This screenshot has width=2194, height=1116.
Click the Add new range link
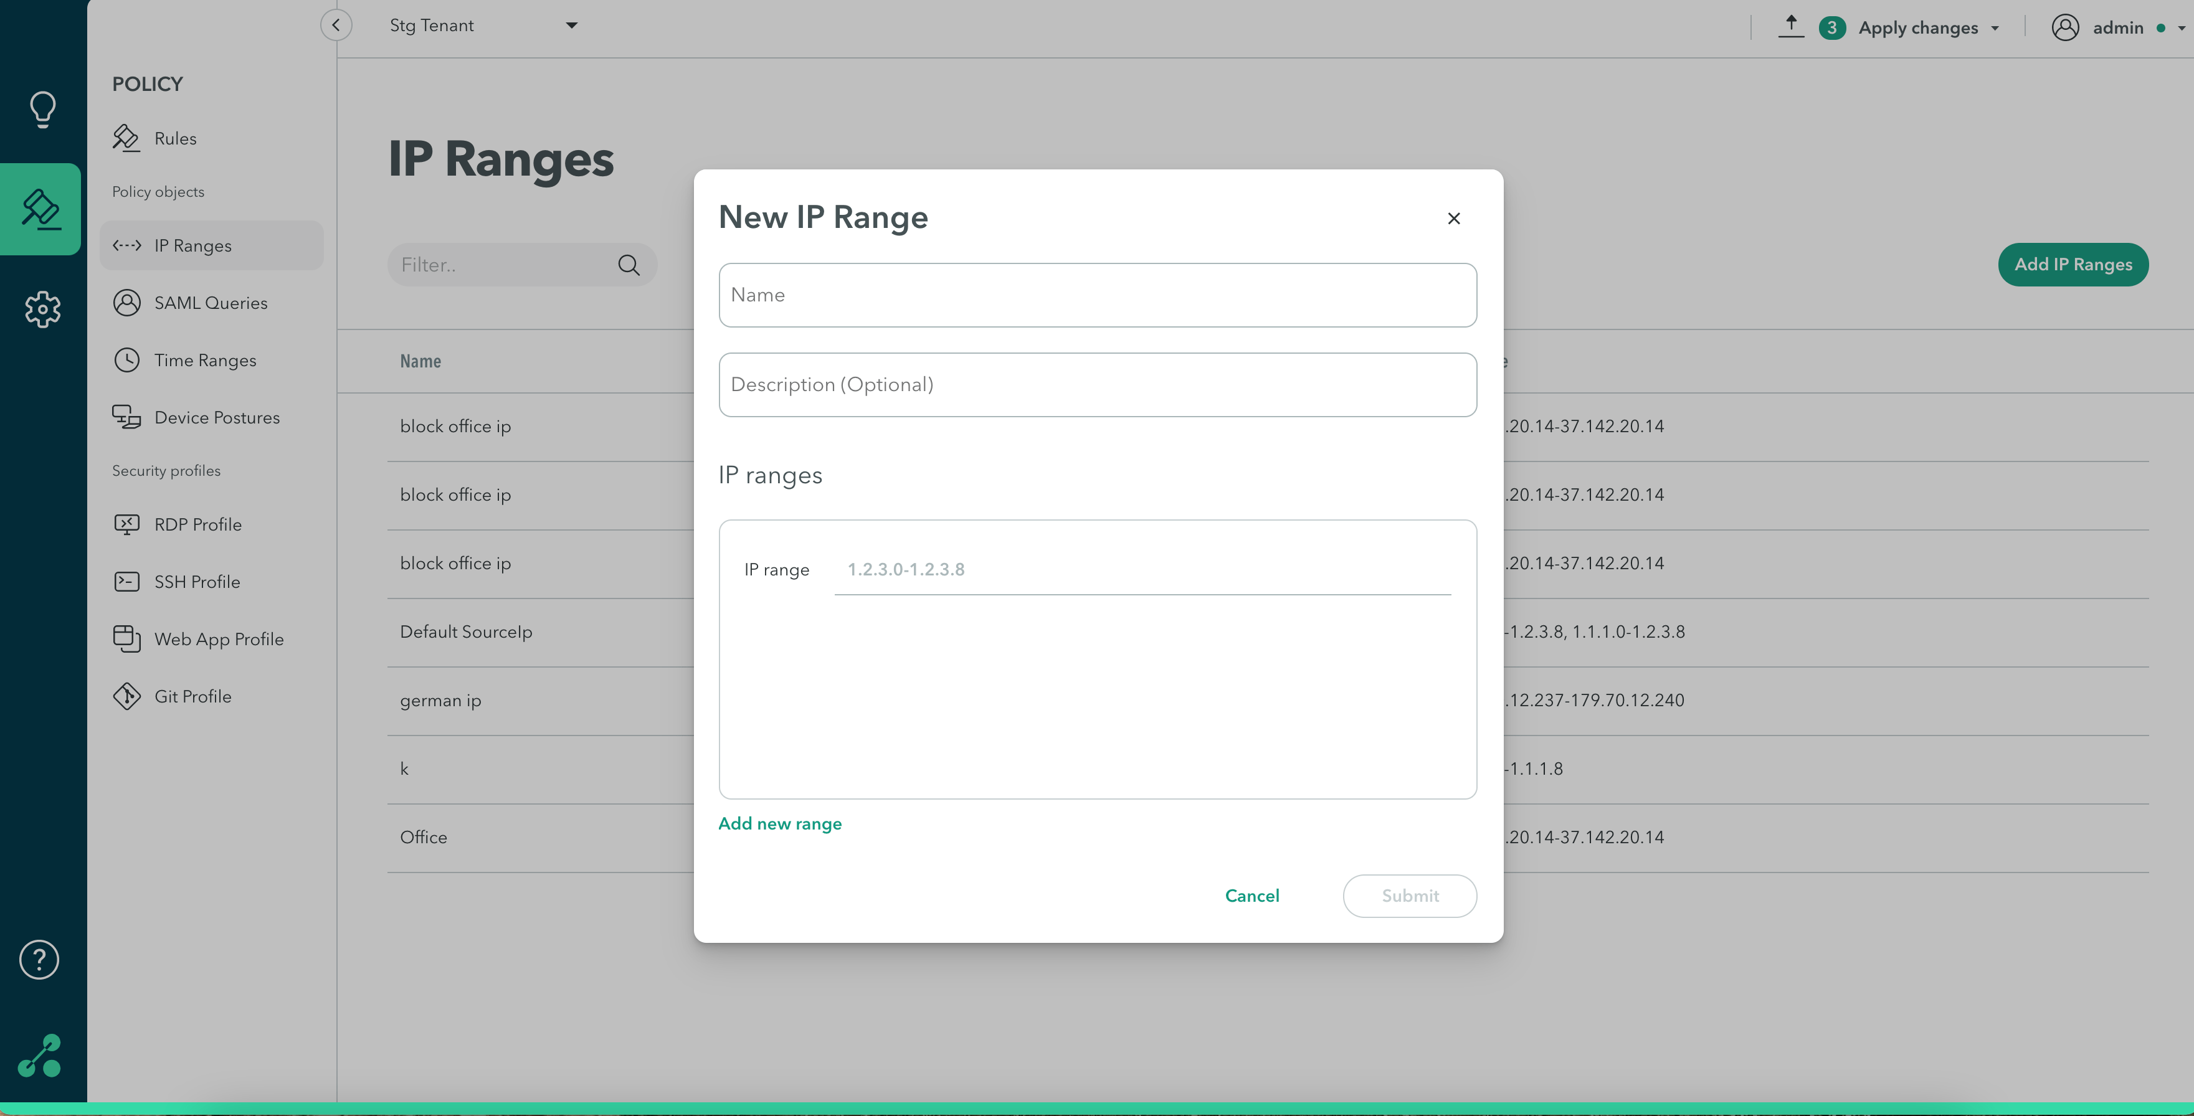(779, 823)
